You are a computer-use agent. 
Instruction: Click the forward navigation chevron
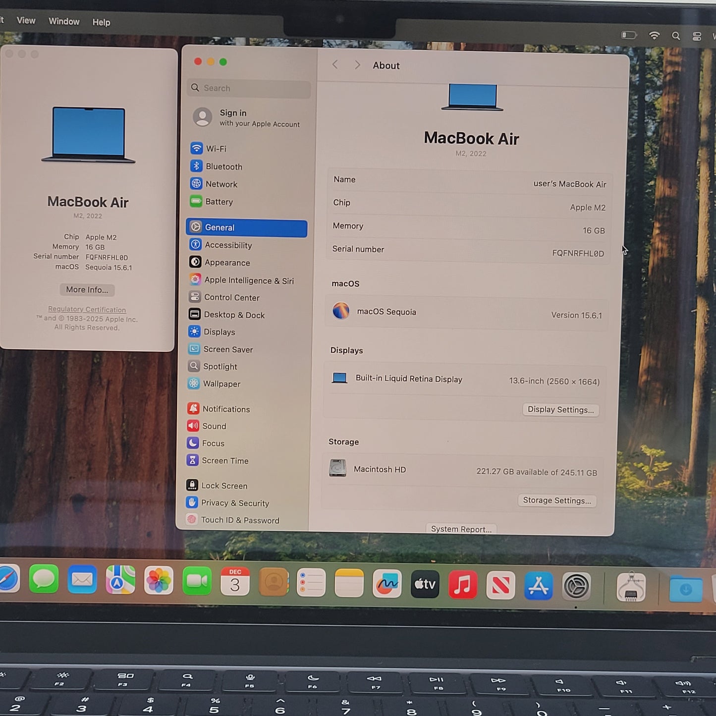[x=357, y=64]
